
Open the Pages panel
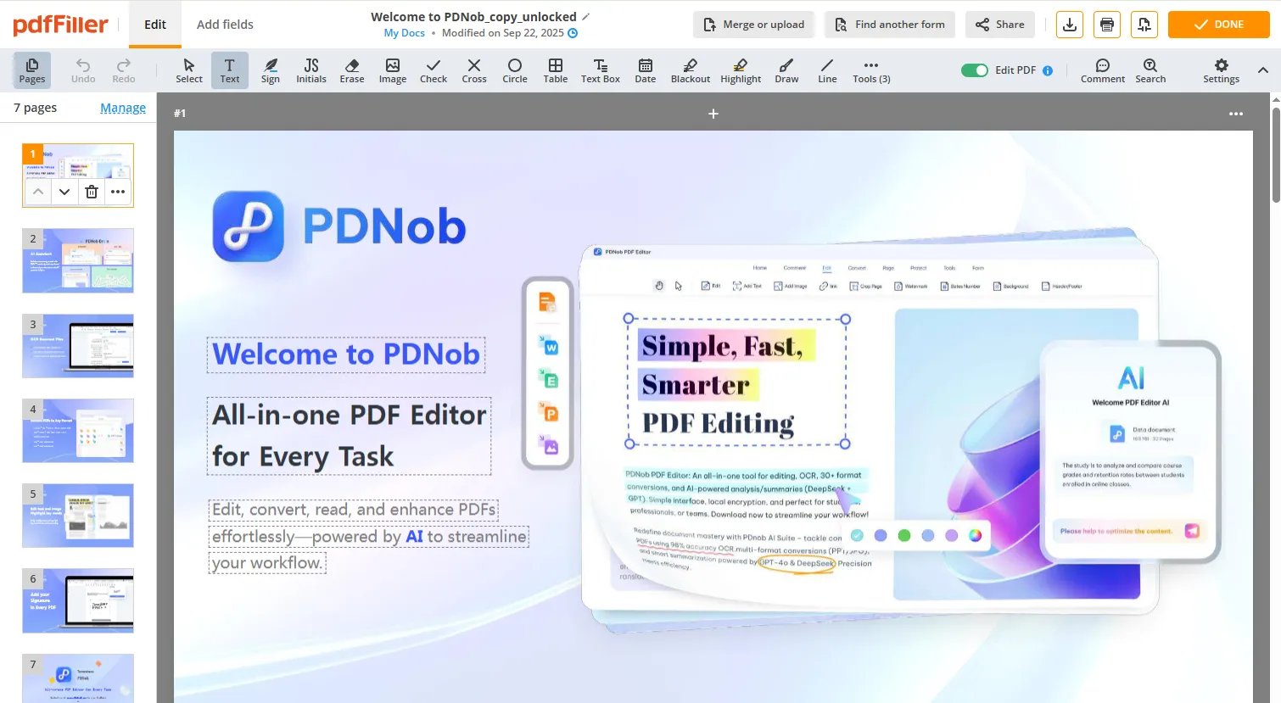coord(32,70)
